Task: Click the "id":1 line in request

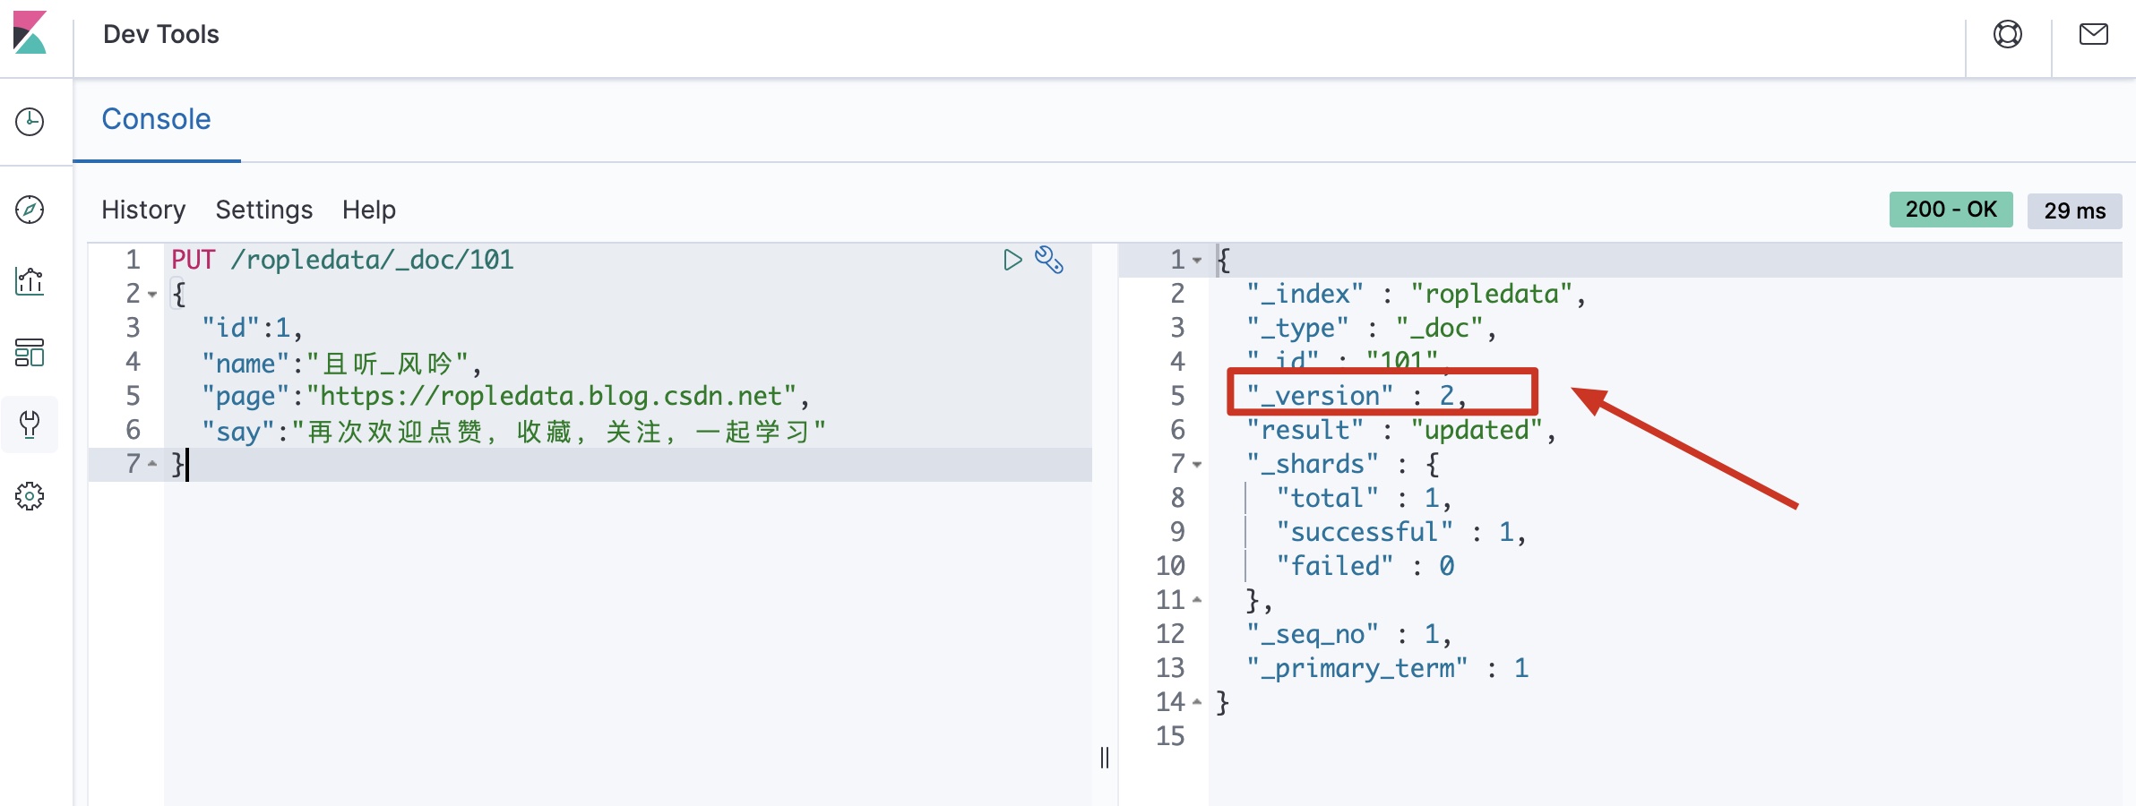Action: coord(253,328)
